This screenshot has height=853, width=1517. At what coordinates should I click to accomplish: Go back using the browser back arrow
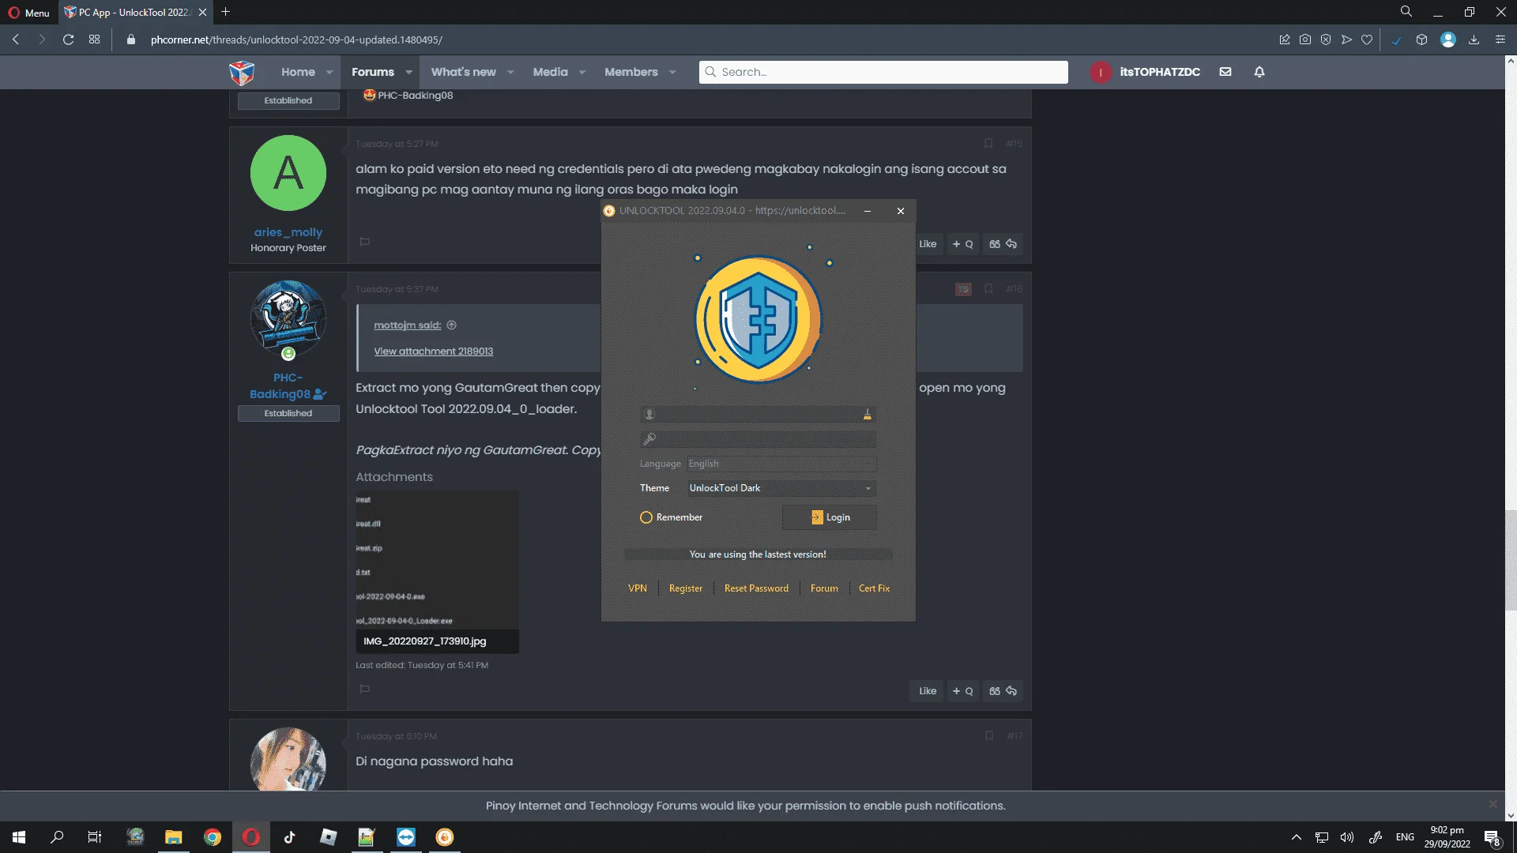(16, 39)
